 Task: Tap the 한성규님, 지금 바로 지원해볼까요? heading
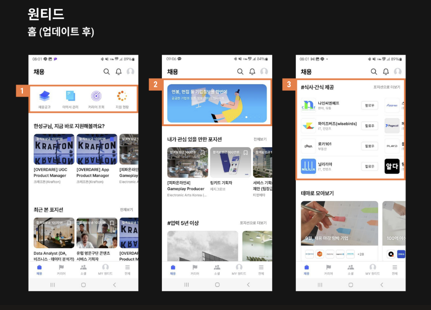[x=69, y=126]
